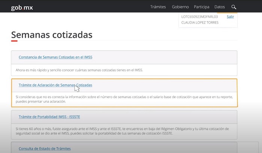This screenshot has width=262, height=153.
Task: Open the Datos navigation item
Action: [x=219, y=7]
